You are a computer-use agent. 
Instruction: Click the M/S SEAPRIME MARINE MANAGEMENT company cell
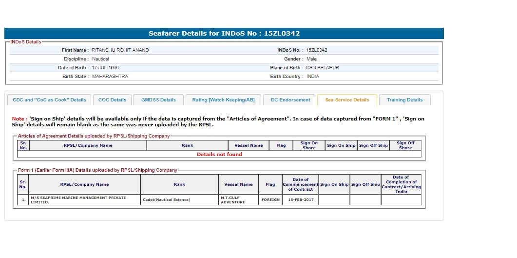click(x=84, y=200)
